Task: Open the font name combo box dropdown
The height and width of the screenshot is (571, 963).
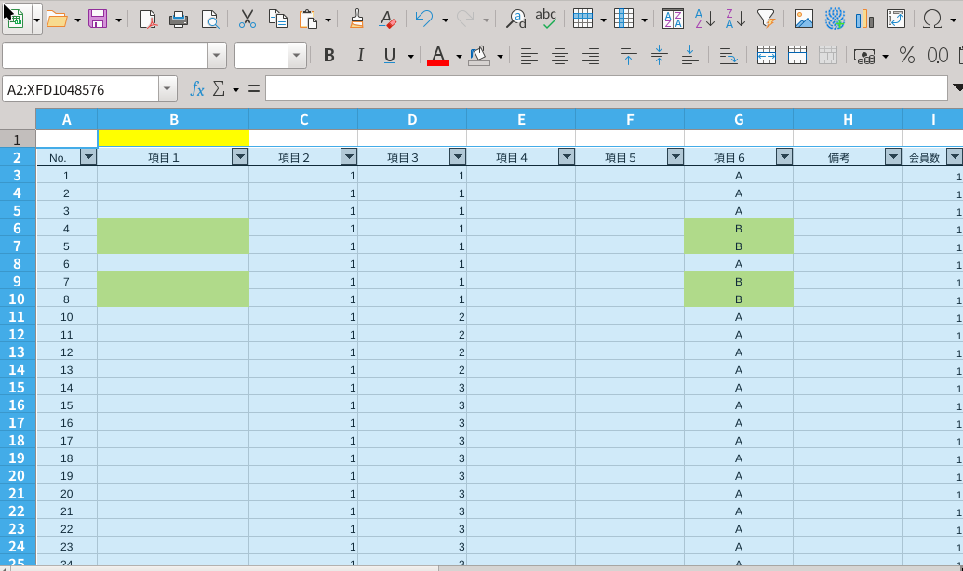Action: pos(217,56)
